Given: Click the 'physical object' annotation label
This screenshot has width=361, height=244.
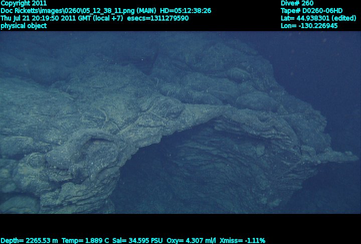Looking at the screenshot, I should 24,26.
